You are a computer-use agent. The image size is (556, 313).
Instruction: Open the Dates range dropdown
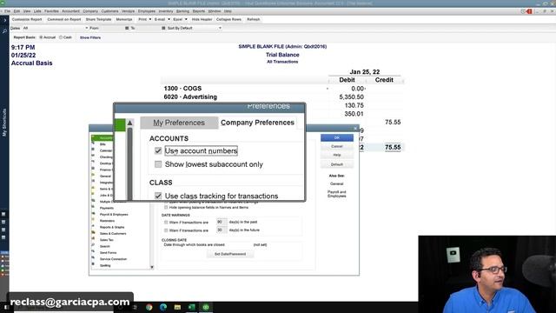86,28
